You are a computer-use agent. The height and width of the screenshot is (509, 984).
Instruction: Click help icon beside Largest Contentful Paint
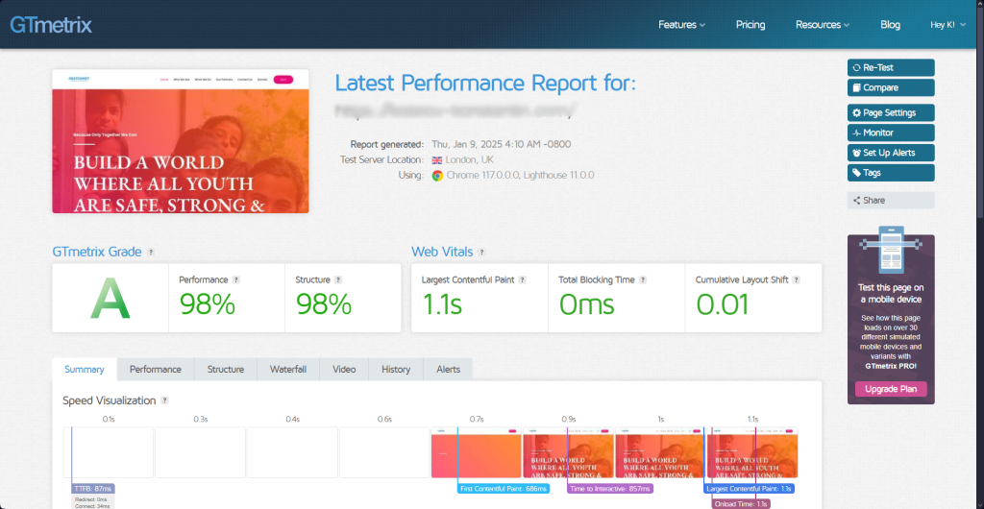(x=523, y=279)
